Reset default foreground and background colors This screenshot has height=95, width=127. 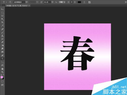coord(1,75)
